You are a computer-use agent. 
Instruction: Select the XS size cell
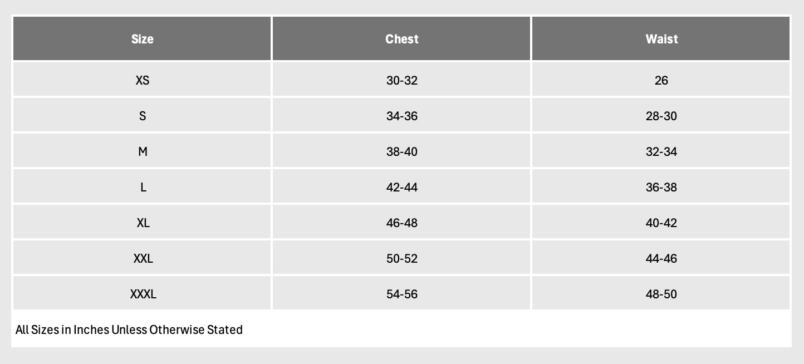tap(143, 80)
